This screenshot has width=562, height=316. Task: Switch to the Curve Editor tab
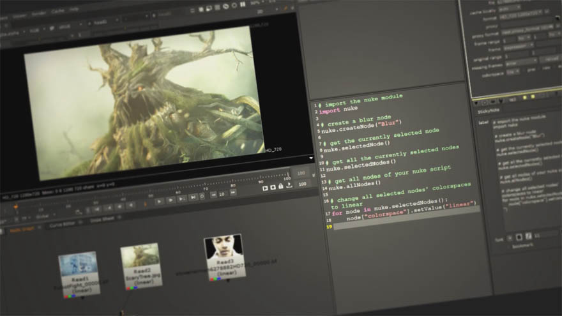[63, 224]
